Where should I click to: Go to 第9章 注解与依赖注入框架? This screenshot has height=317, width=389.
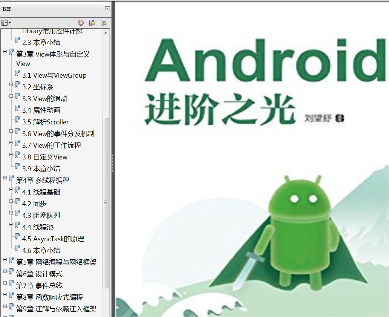pyautogui.click(x=56, y=309)
